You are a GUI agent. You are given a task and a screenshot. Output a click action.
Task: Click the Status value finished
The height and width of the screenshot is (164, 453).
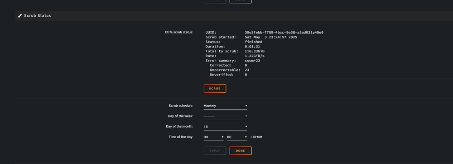(x=253, y=42)
